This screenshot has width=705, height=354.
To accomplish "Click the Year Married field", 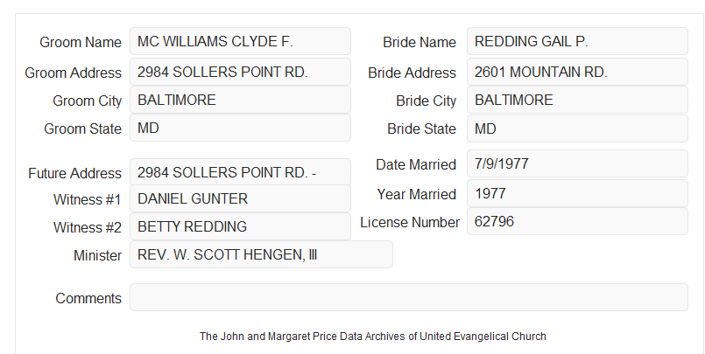I will pos(577,193).
